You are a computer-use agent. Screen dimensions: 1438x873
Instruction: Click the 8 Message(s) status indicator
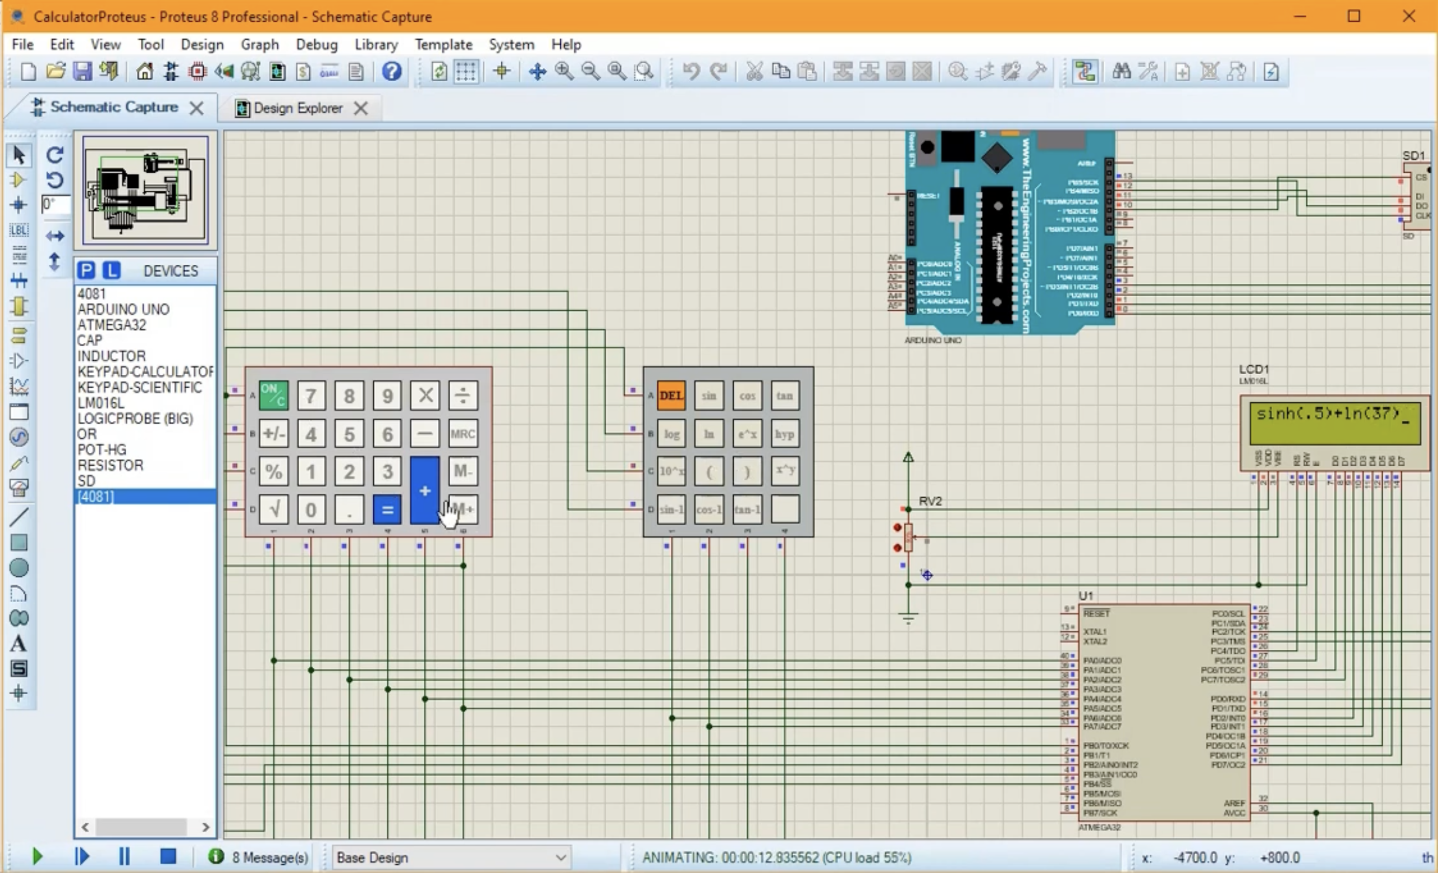click(x=258, y=857)
